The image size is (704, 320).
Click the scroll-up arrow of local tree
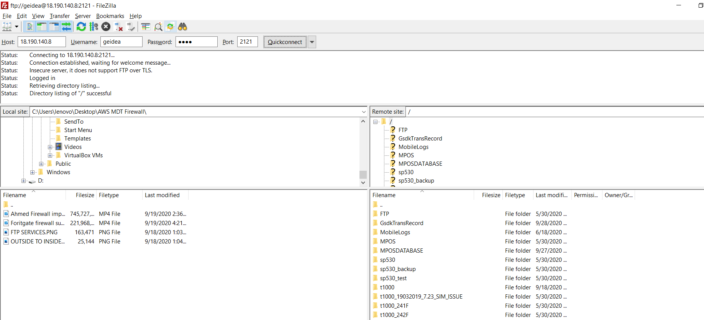pos(363,121)
